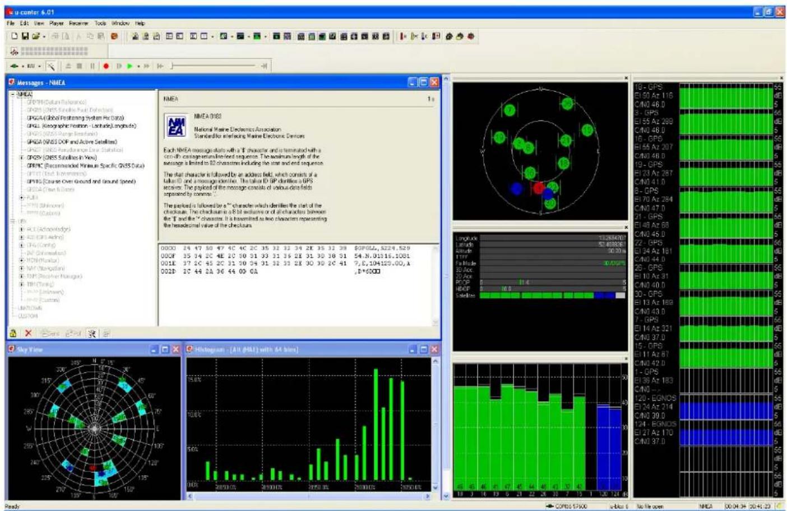Click the fast-forward button after Play
This screenshot has height=511, width=787.
147,66
